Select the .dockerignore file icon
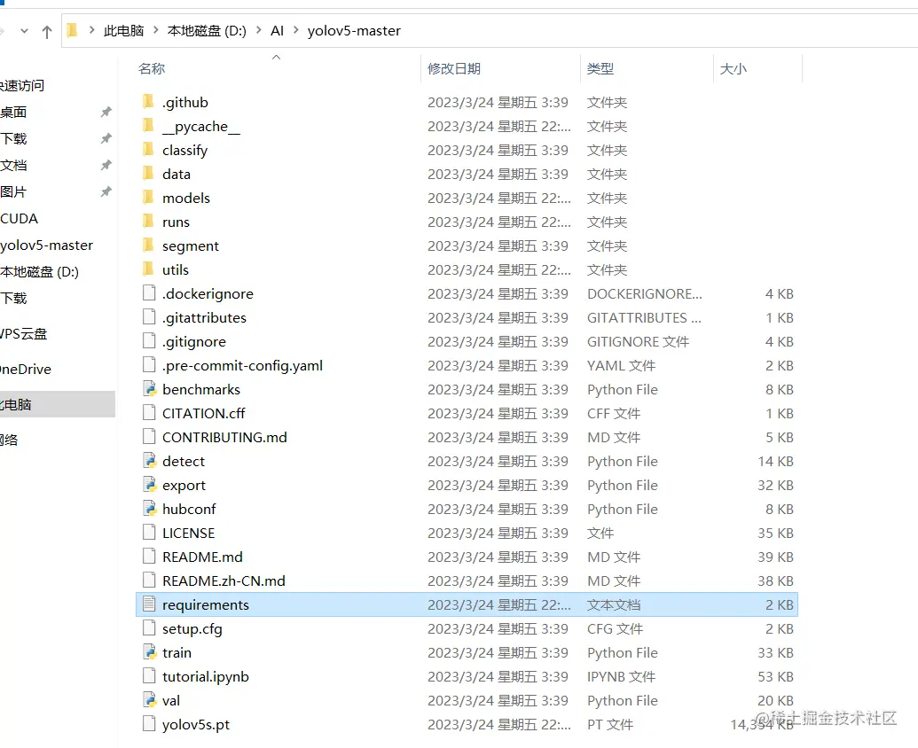Screen dimensions: 918x748 (149, 293)
